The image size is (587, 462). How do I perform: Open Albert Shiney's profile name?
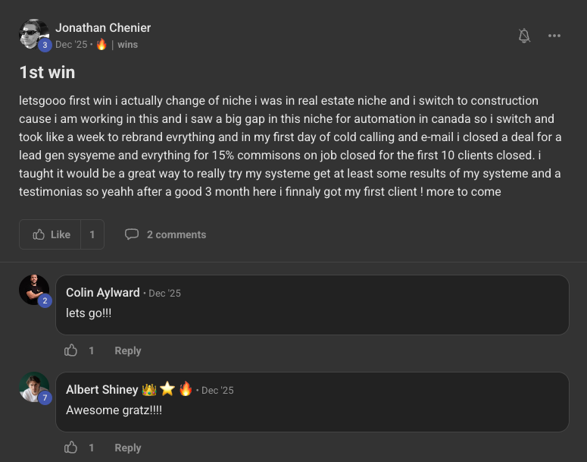(x=101, y=390)
